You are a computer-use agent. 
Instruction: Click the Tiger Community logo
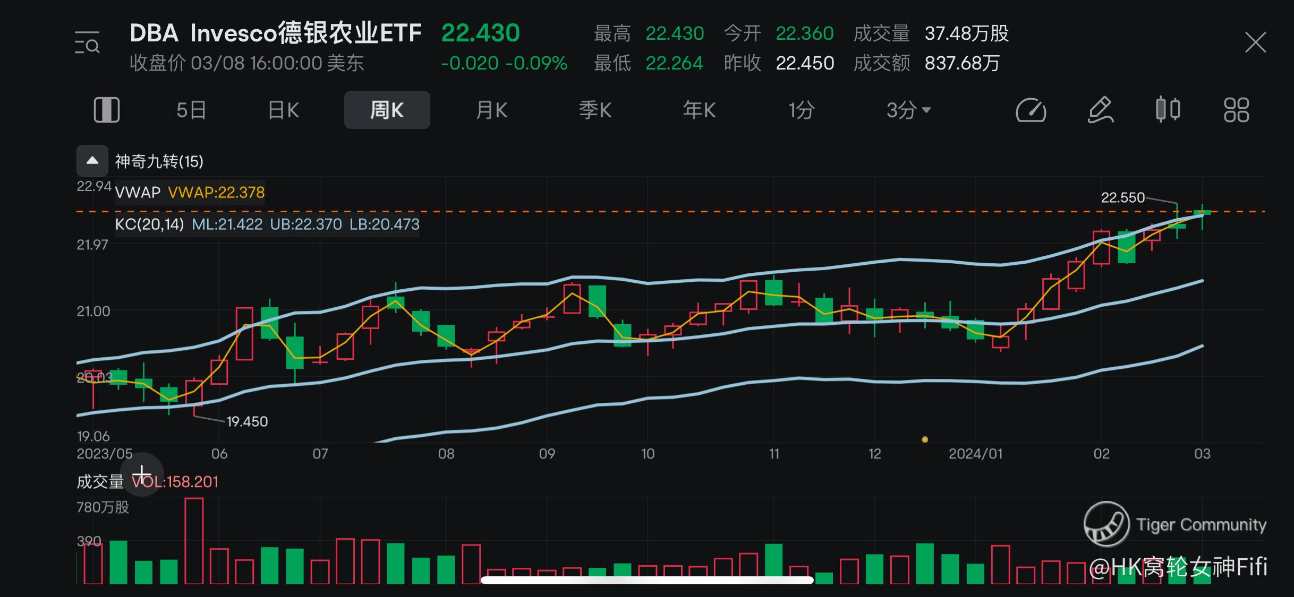click(x=1106, y=524)
